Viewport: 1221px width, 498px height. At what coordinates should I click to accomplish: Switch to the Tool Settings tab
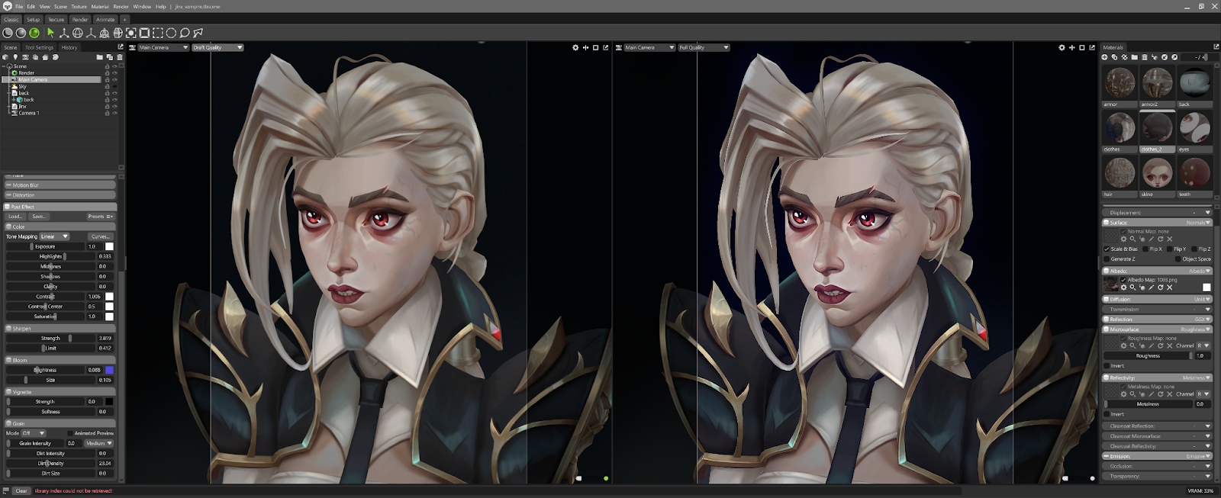pyautogui.click(x=39, y=47)
